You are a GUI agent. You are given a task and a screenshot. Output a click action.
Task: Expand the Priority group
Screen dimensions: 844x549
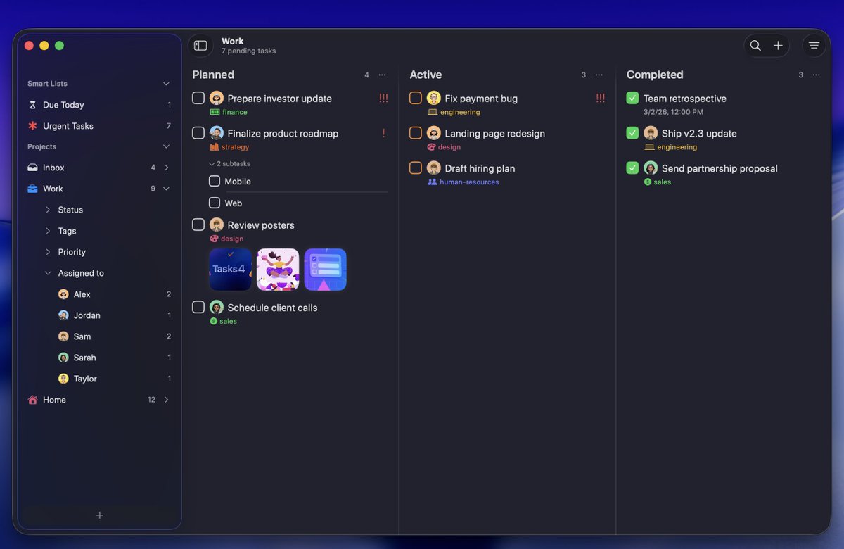point(48,252)
